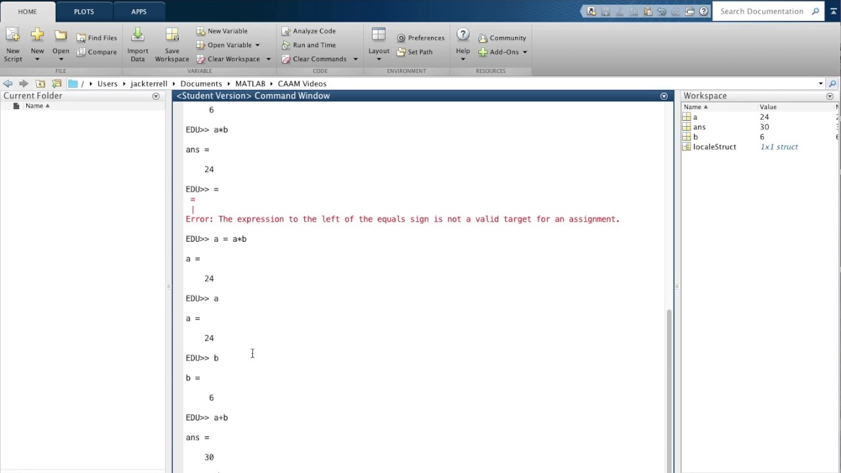Switch to the APPS tab
The width and height of the screenshot is (841, 473).
coord(139,12)
